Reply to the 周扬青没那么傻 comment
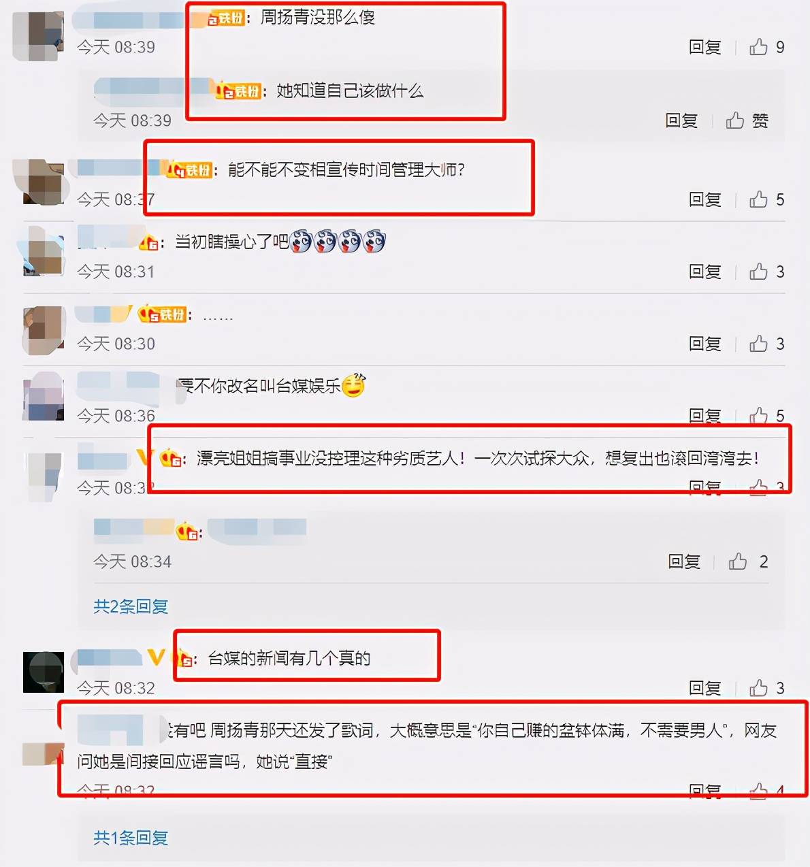The height and width of the screenshot is (867, 810). pyautogui.click(x=704, y=46)
